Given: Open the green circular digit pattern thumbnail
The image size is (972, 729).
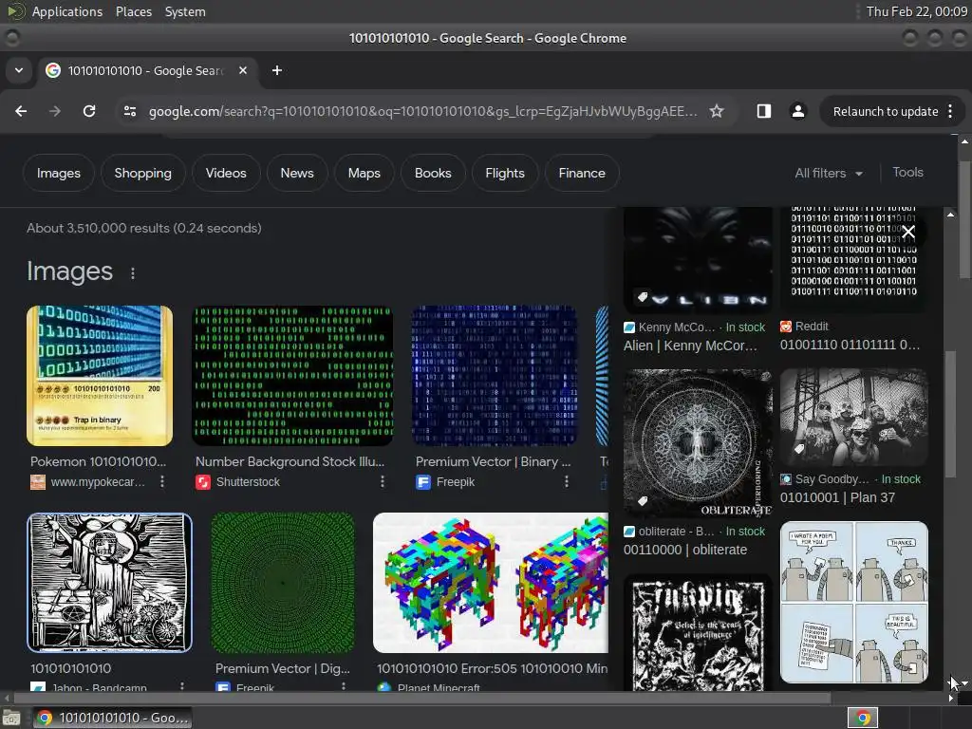Looking at the screenshot, I should click(283, 583).
